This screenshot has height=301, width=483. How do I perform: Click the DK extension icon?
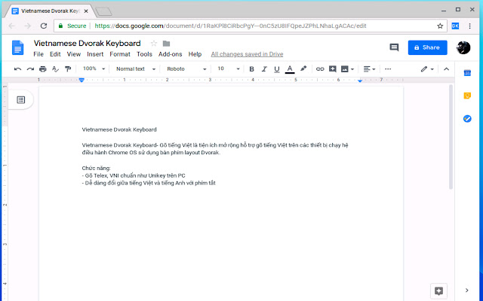coord(455,26)
